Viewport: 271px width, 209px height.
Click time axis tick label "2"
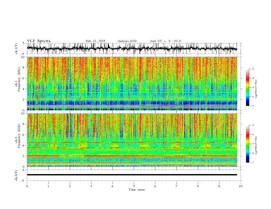[70, 186]
